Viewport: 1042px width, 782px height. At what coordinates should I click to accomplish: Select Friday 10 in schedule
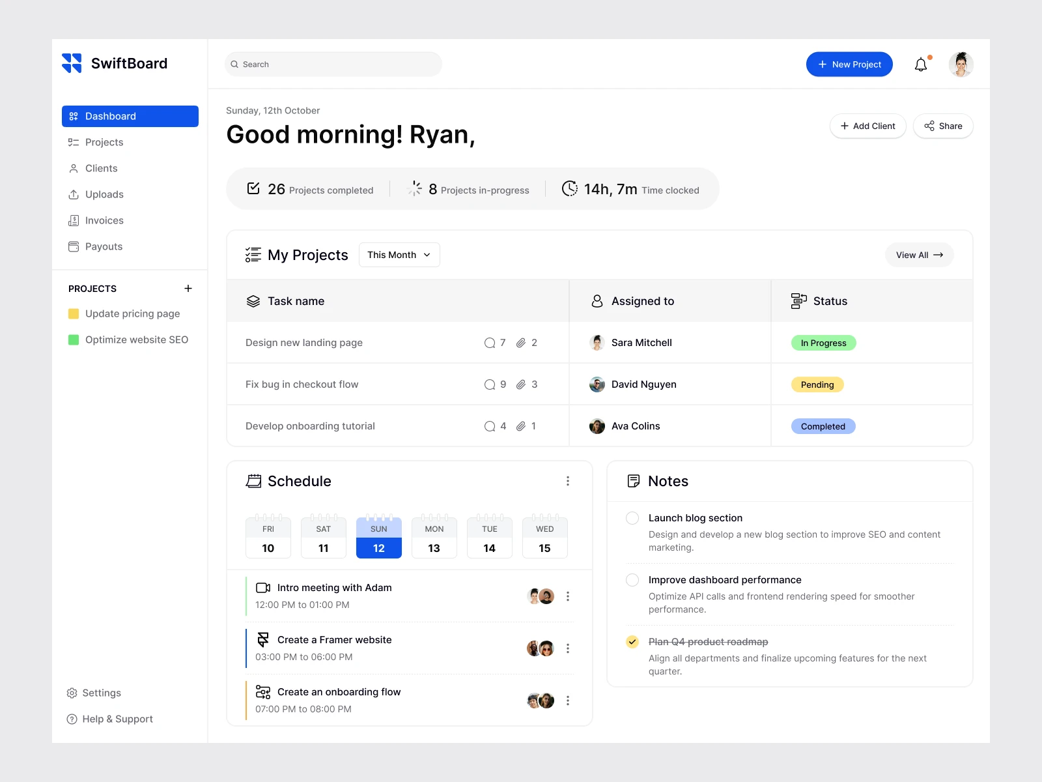click(268, 538)
